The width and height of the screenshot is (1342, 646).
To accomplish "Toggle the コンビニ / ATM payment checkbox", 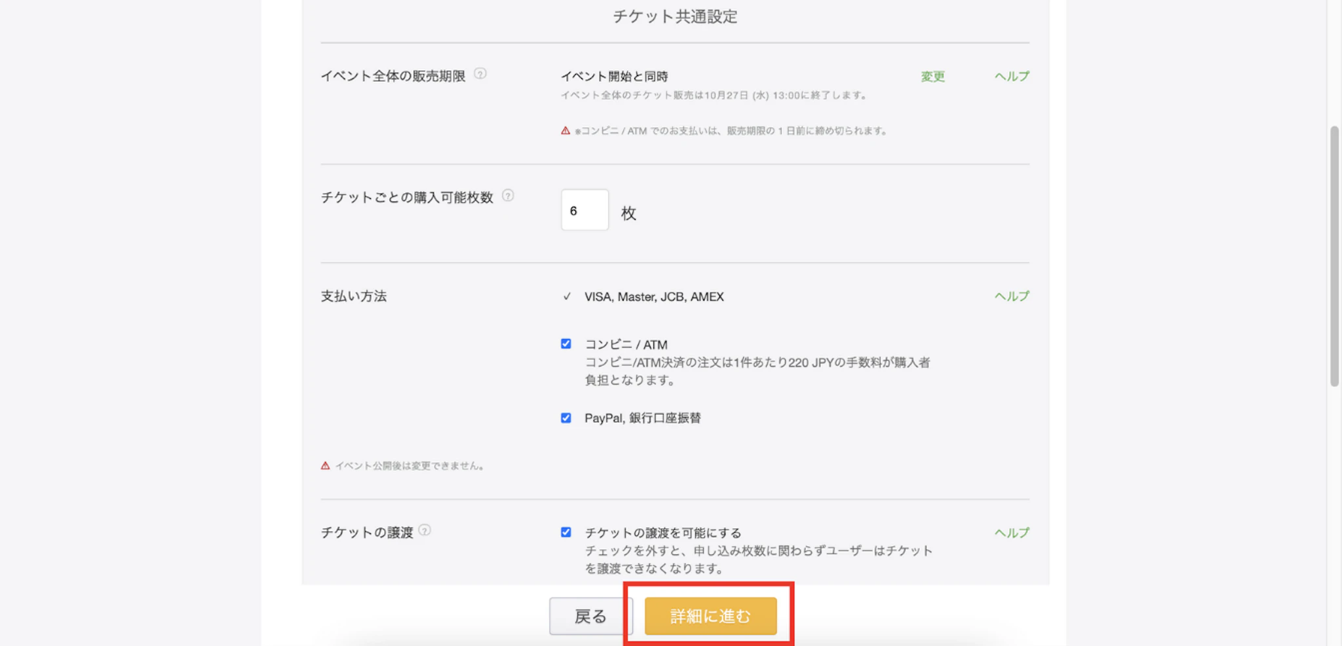I will [x=566, y=344].
